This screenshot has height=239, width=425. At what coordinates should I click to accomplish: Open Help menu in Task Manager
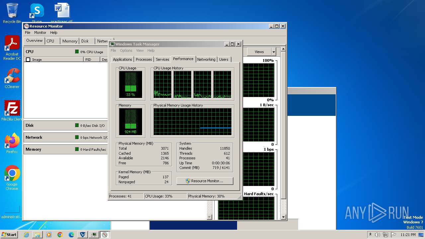[x=151, y=50]
